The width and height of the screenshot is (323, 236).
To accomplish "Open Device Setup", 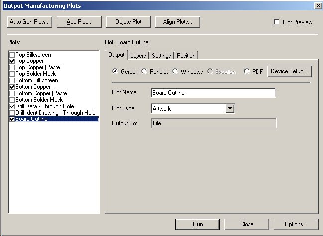I will tap(290, 71).
